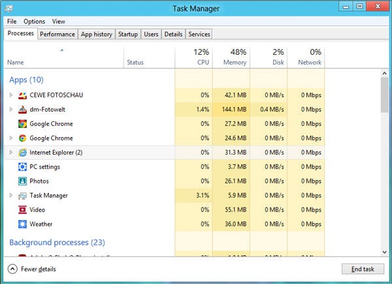392x284 pixels.
Task: Click the Video app icon
Action: point(22,210)
